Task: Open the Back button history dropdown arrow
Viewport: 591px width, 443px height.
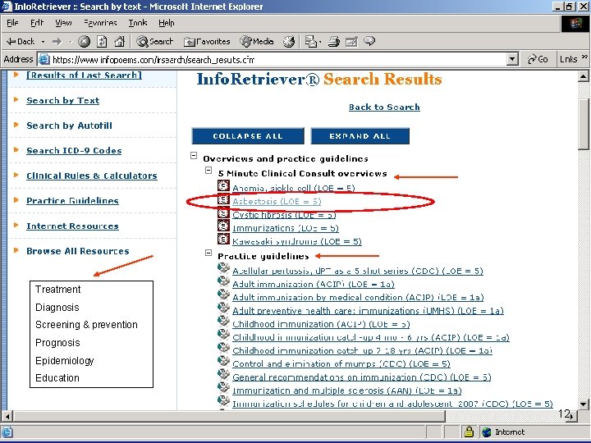Action: click(x=43, y=42)
